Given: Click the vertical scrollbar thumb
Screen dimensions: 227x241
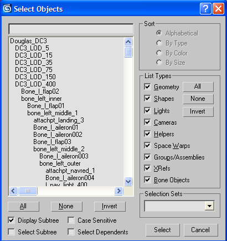Looking at the screenshot, I should tap(128, 52).
